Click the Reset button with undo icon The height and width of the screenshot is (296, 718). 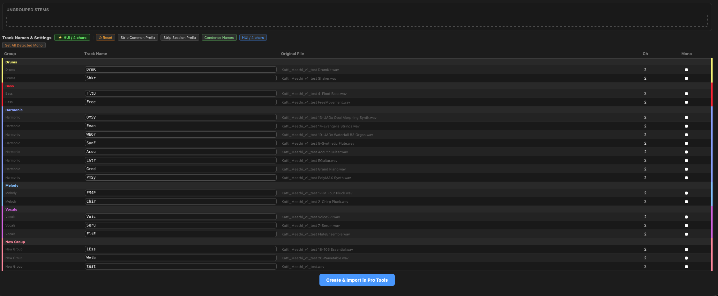(105, 37)
